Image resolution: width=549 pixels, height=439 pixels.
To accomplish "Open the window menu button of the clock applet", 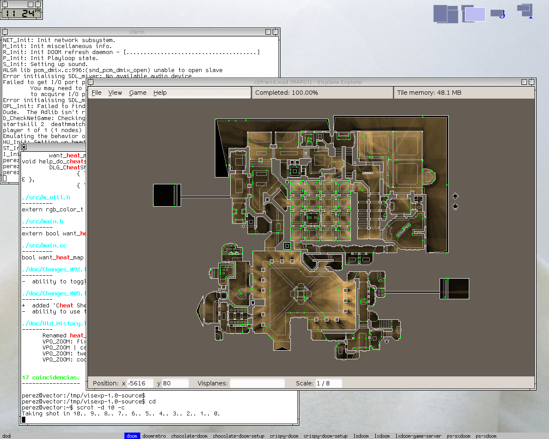I will (x=5, y=4).
